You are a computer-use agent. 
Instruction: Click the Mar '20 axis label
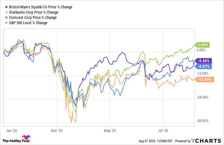click(57, 130)
